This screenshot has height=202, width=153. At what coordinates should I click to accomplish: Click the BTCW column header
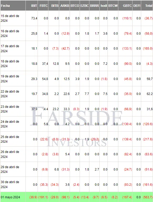click(x=113, y=6)
